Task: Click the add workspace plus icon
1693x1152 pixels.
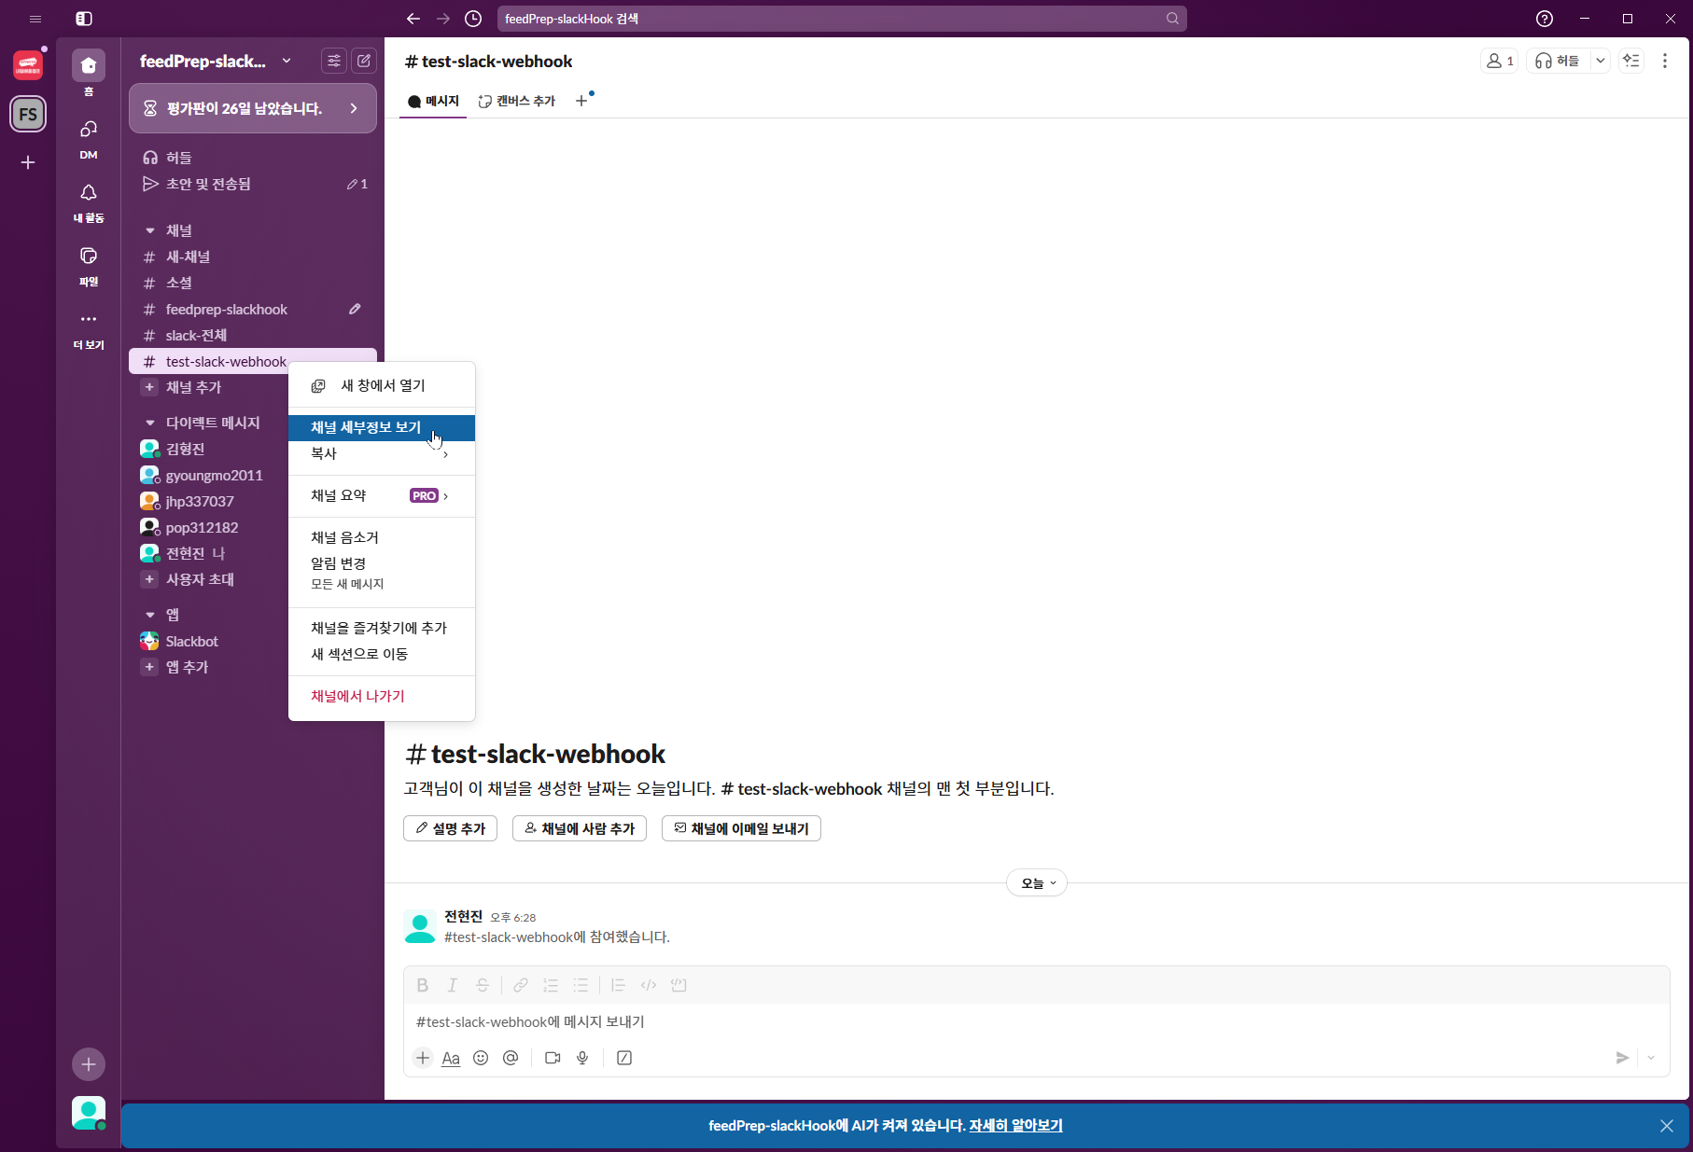Action: pos(28,162)
